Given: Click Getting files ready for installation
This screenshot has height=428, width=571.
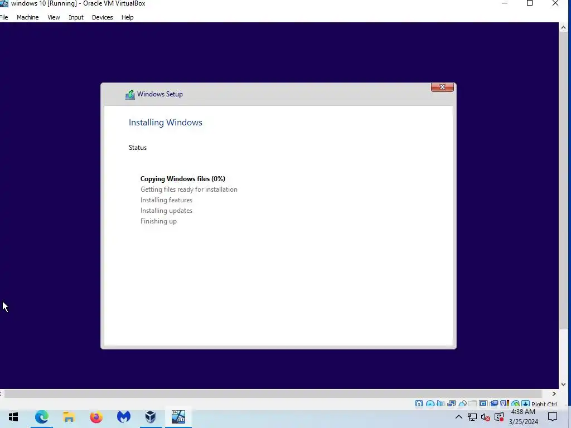Looking at the screenshot, I should coord(189,189).
